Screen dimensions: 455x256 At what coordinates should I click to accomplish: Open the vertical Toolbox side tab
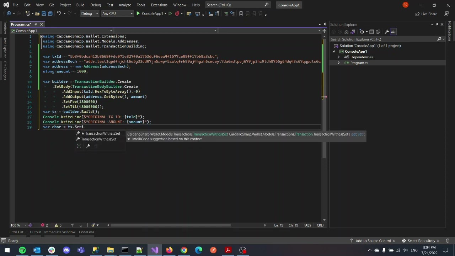[5, 27]
